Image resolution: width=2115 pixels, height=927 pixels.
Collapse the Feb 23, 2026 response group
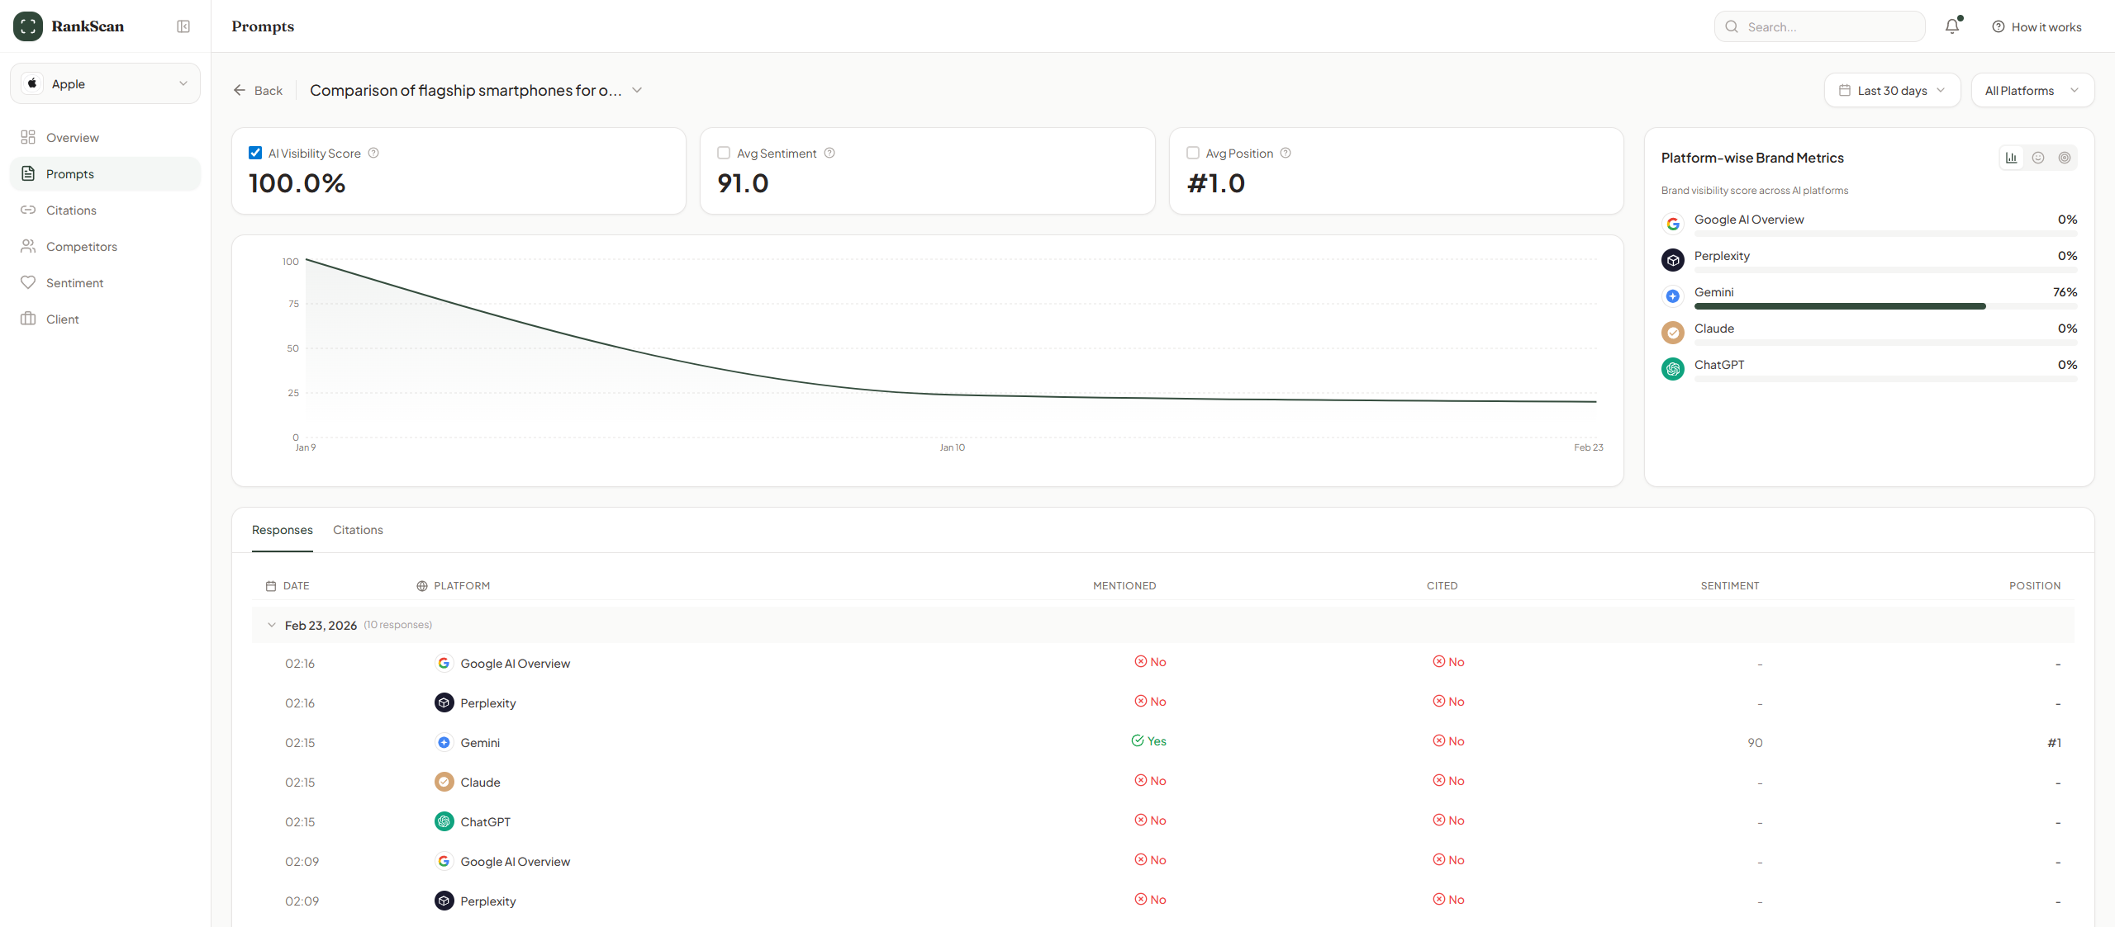[272, 625]
